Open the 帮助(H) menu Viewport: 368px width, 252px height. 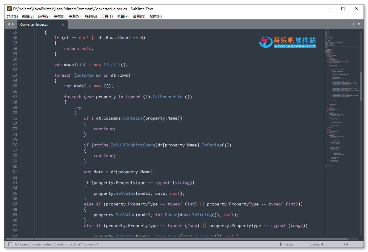[x=155, y=16]
